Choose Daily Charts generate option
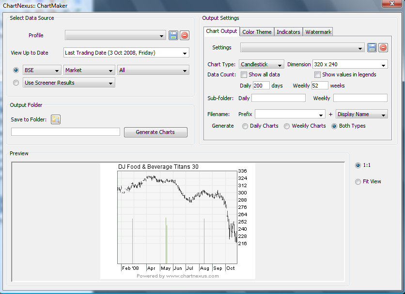 point(245,126)
